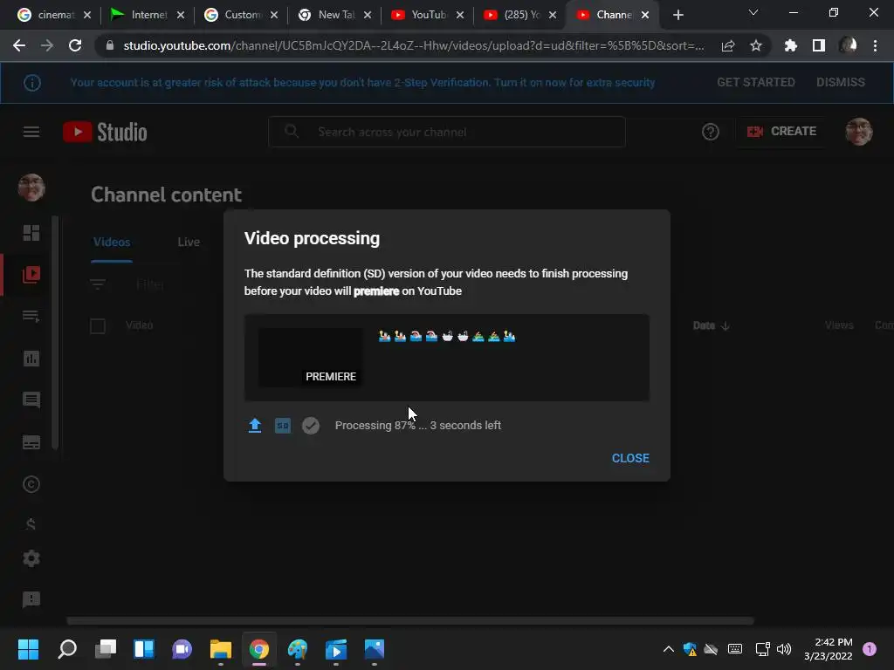
Task: Click the SD processing status icon
Action: [283, 426]
